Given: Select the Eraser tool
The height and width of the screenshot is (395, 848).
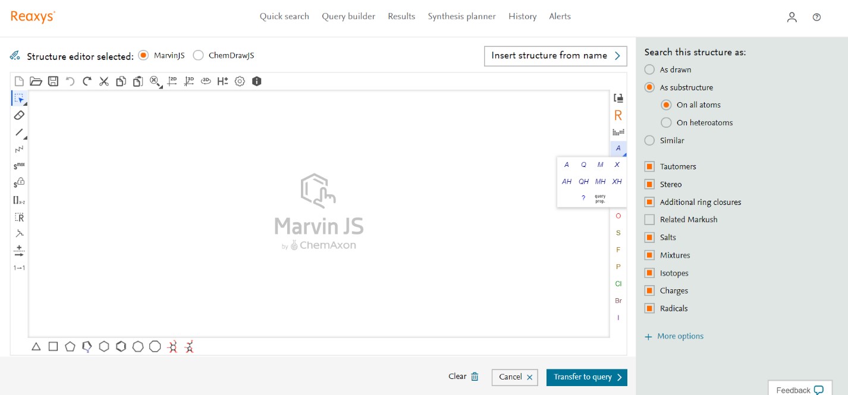Looking at the screenshot, I should click(x=19, y=115).
